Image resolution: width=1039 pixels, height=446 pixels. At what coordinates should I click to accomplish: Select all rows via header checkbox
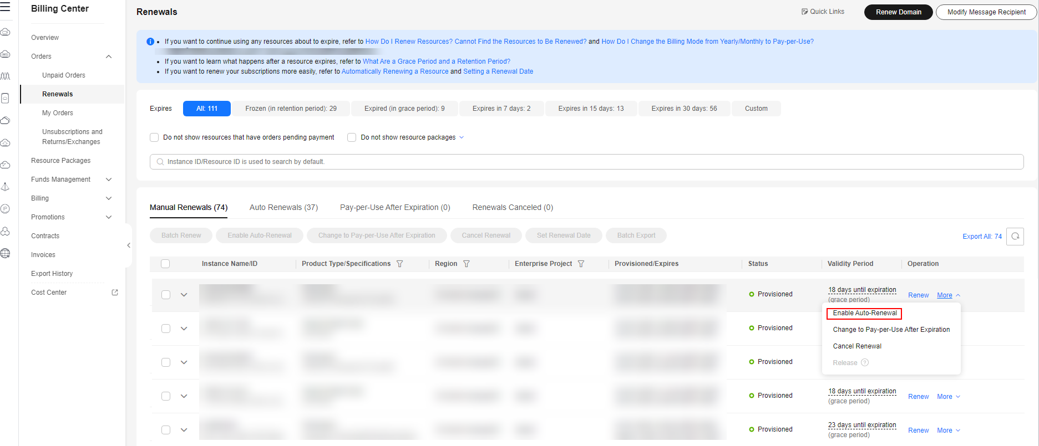click(165, 264)
